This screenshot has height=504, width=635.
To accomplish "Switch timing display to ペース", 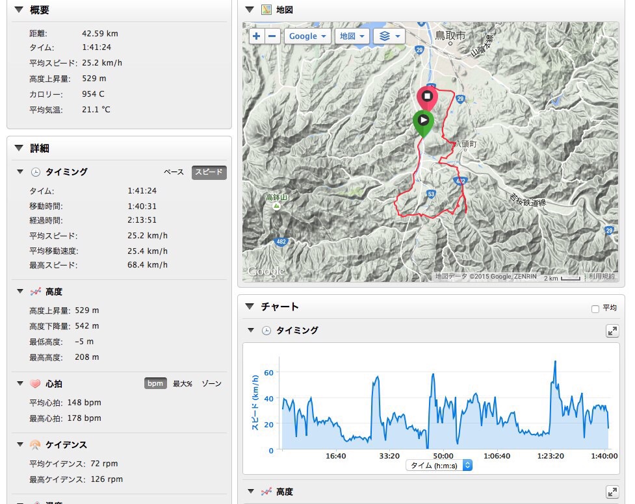I will click(174, 172).
